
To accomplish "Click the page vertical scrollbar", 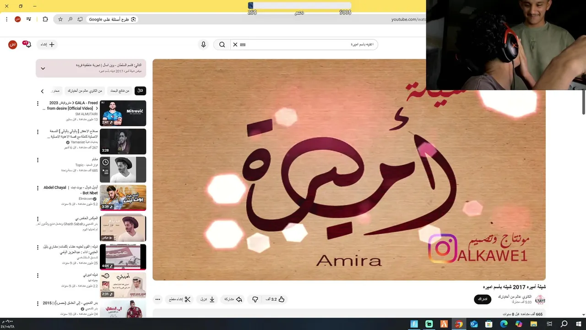I will [x=584, y=102].
